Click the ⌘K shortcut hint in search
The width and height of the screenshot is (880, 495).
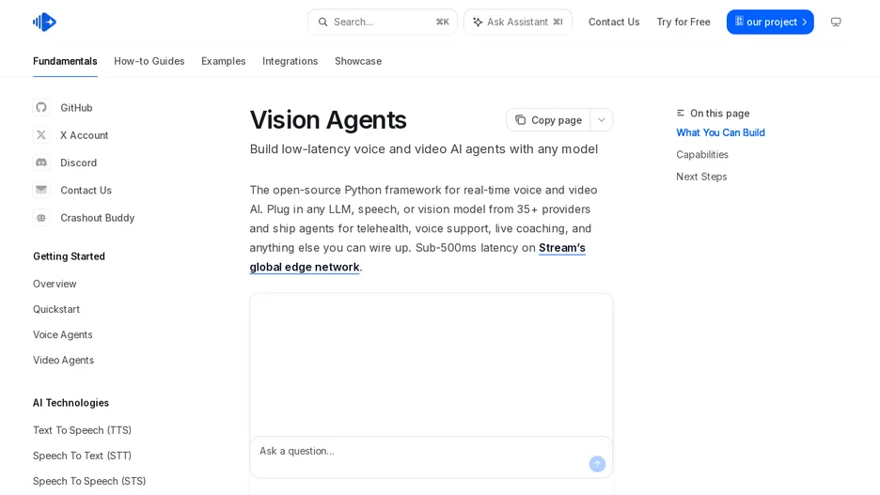click(442, 22)
